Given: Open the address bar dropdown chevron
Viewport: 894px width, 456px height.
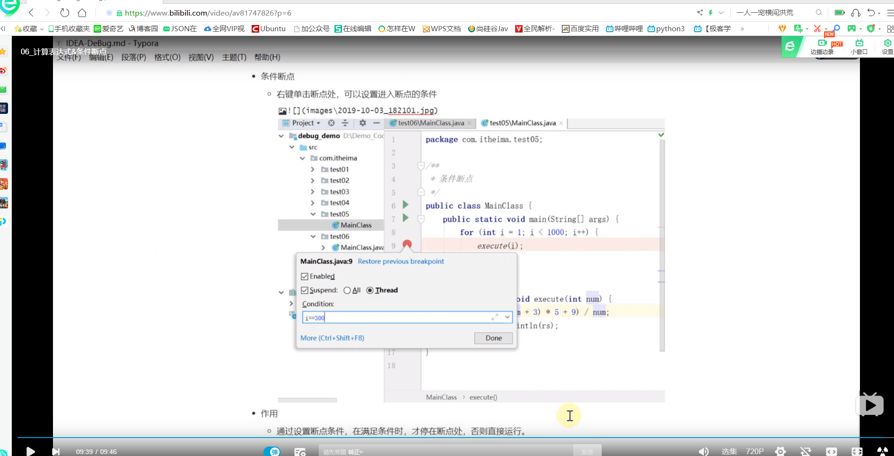Looking at the screenshot, I should 721,13.
